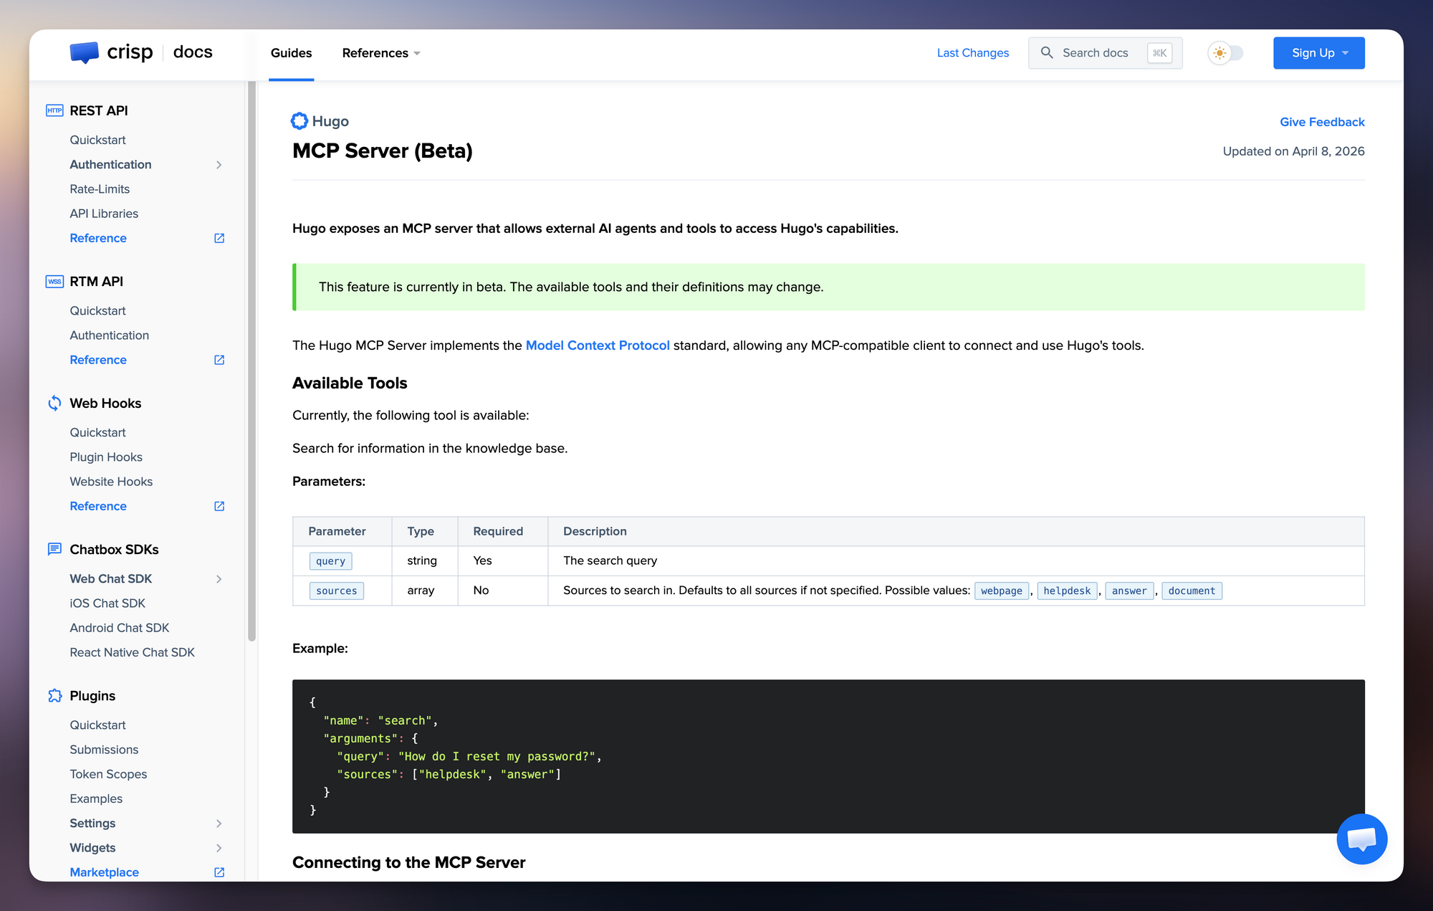Expand the Web Chat SDK chevron
1433x911 pixels.
[x=219, y=579]
